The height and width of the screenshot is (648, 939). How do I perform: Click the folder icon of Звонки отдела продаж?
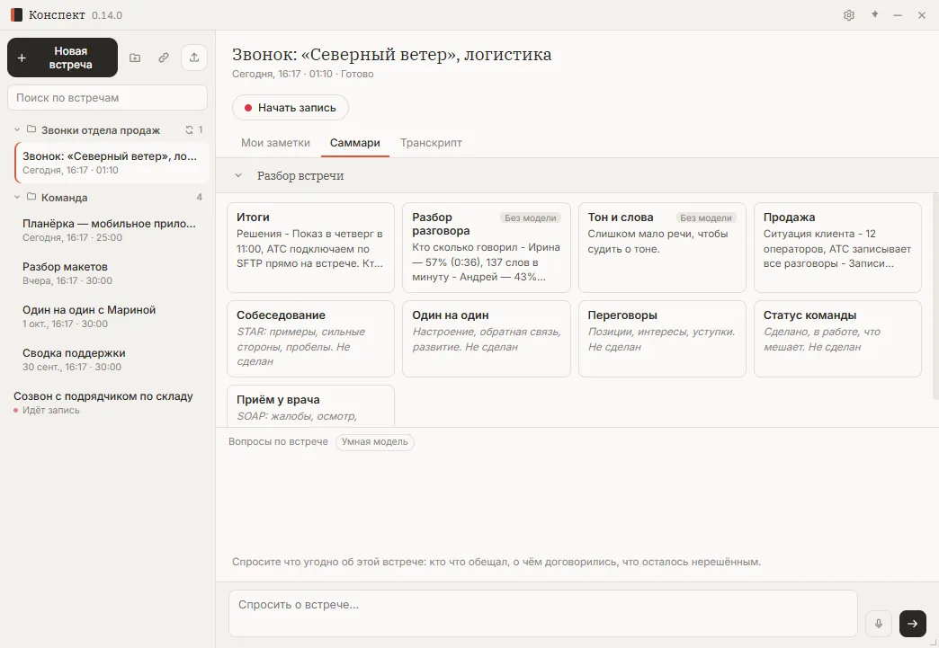[x=31, y=129]
